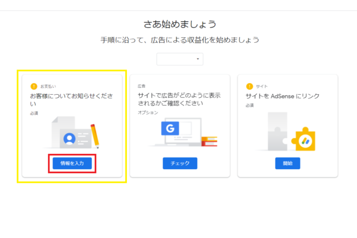The image size is (357, 238).
Task: Click the チェック button
Action: tap(180, 163)
